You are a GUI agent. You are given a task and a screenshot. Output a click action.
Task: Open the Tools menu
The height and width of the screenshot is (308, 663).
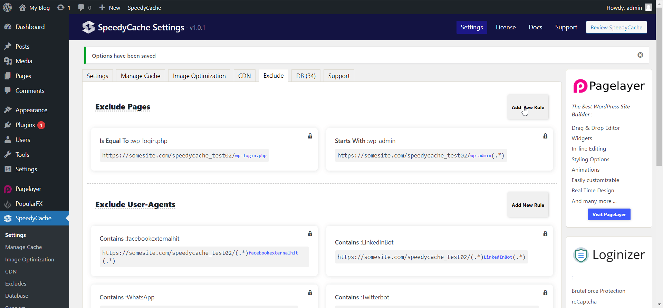[35, 155]
